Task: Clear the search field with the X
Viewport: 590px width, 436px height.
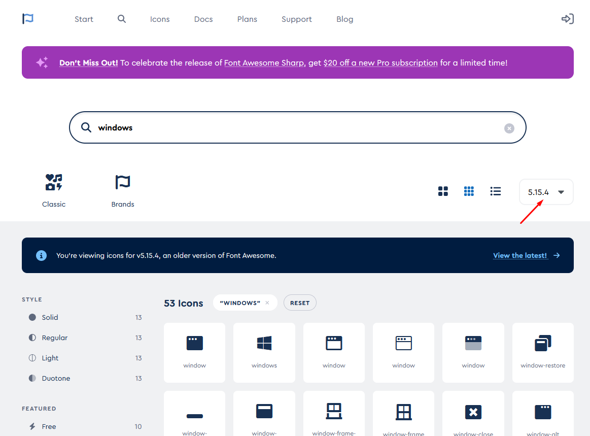Action: (x=509, y=128)
